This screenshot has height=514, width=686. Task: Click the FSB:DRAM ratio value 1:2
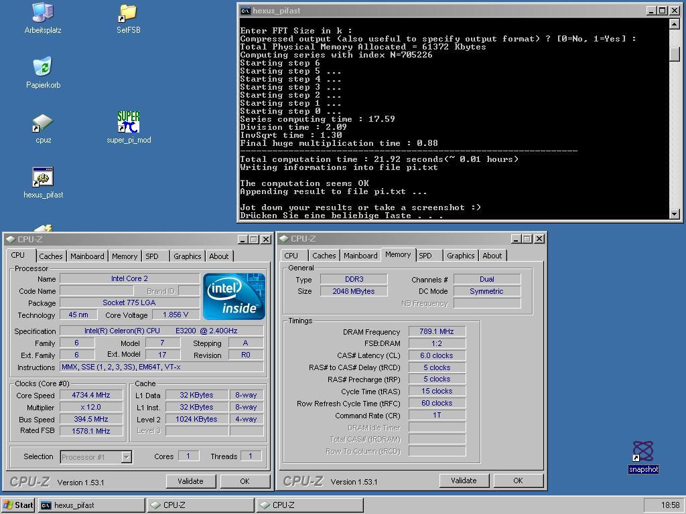click(x=437, y=343)
